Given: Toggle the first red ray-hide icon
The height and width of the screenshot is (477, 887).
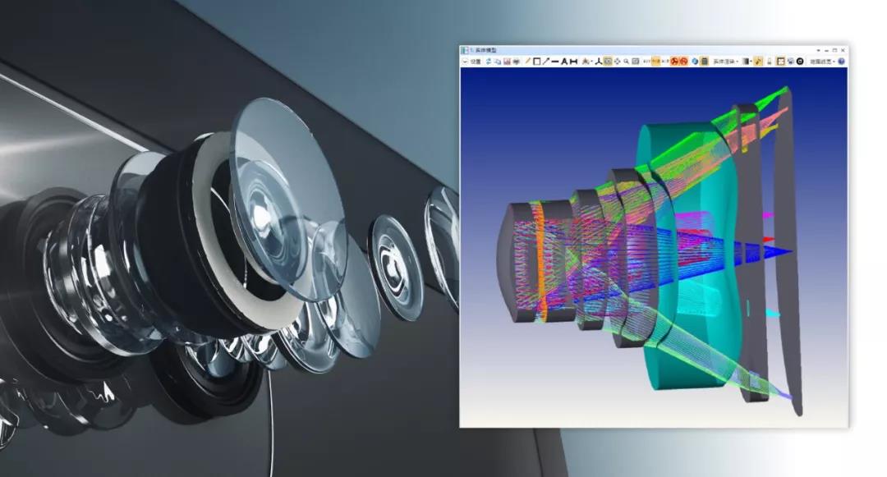Looking at the screenshot, I should coord(674,61).
